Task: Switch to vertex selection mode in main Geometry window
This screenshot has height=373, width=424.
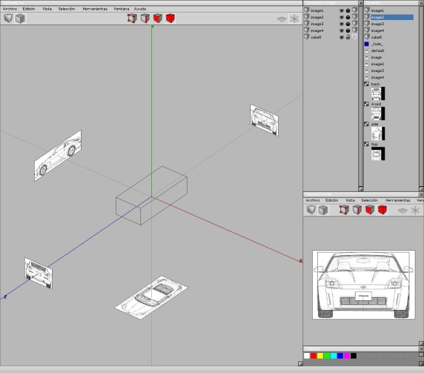Action: pyautogui.click(x=132, y=19)
